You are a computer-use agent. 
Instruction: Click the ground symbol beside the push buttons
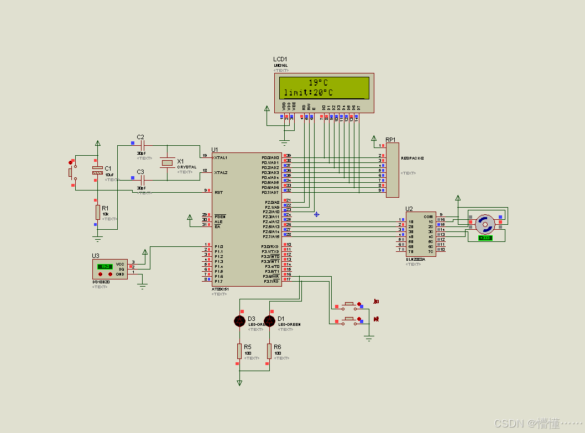click(x=369, y=339)
